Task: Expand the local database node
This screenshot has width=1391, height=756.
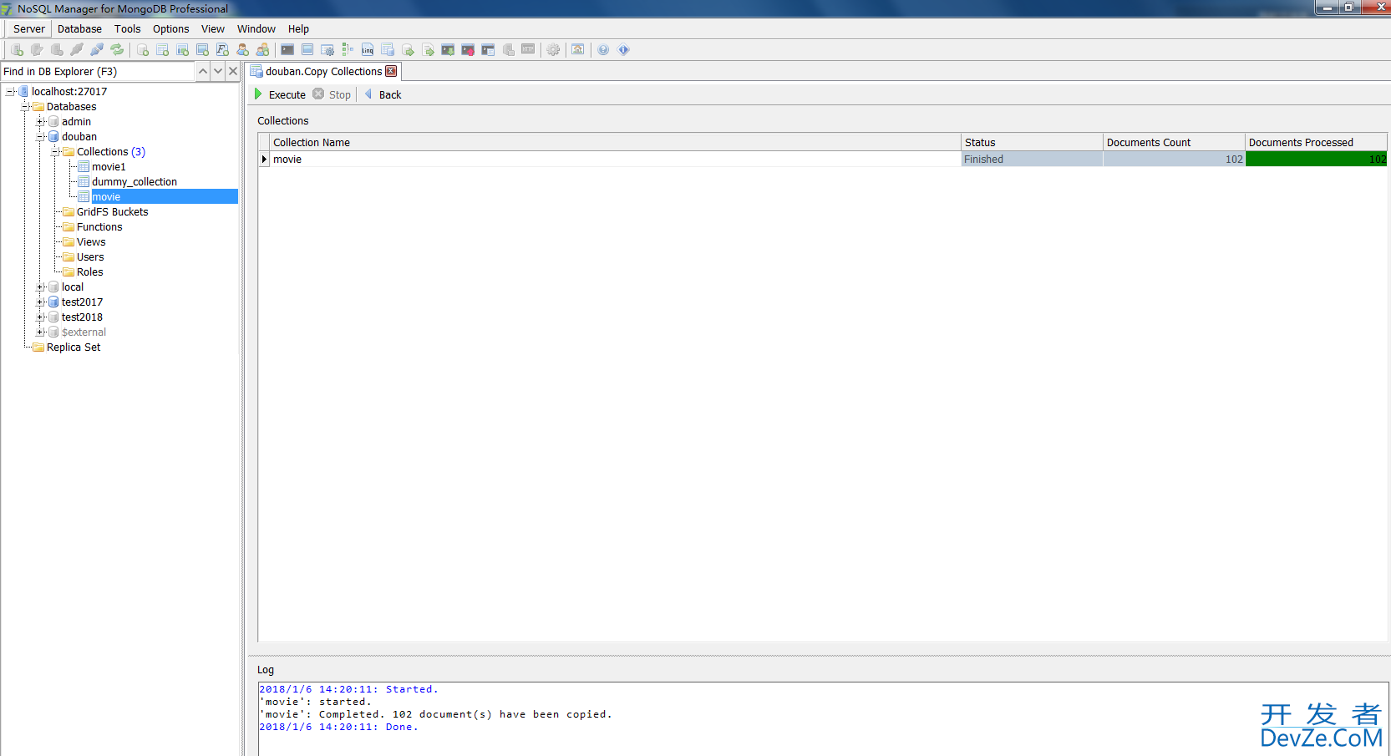Action: click(40, 287)
